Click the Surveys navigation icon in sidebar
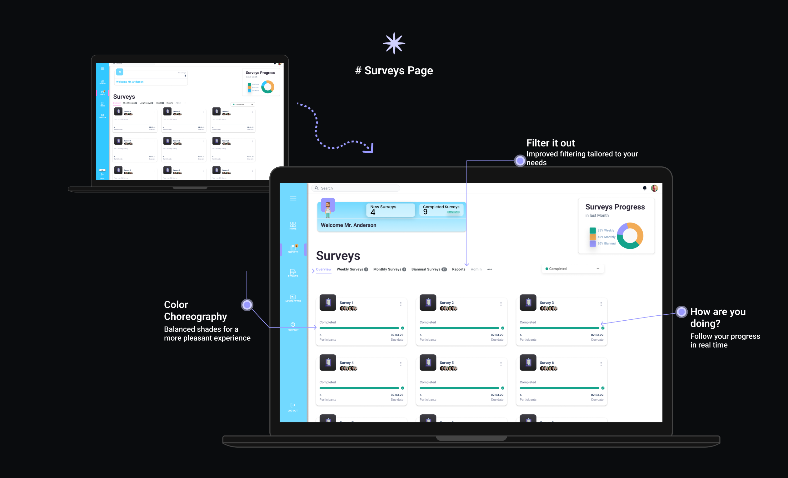The height and width of the screenshot is (478, 788). 293,249
